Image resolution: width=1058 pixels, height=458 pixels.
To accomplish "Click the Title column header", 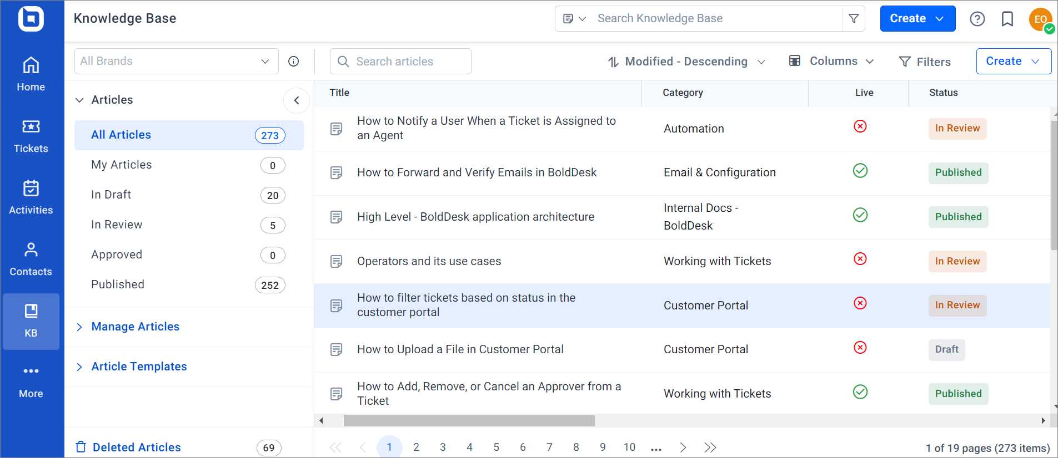I will pos(339,93).
